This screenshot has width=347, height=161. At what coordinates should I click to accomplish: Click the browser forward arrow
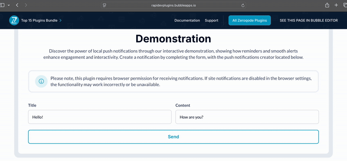coord(26,5)
